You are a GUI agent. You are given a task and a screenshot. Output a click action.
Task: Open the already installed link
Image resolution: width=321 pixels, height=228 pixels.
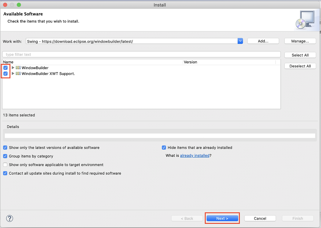pyautogui.click(x=195, y=156)
